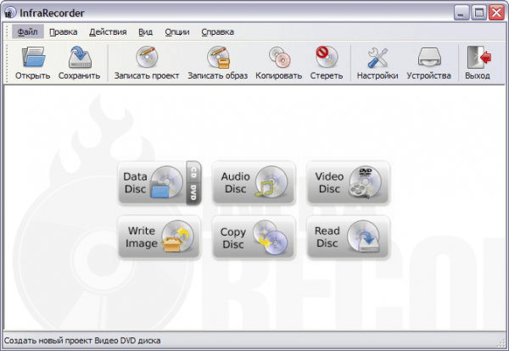Viewport: 509px width, 351px height.
Task: Open the Вид menu
Action: tap(145, 32)
